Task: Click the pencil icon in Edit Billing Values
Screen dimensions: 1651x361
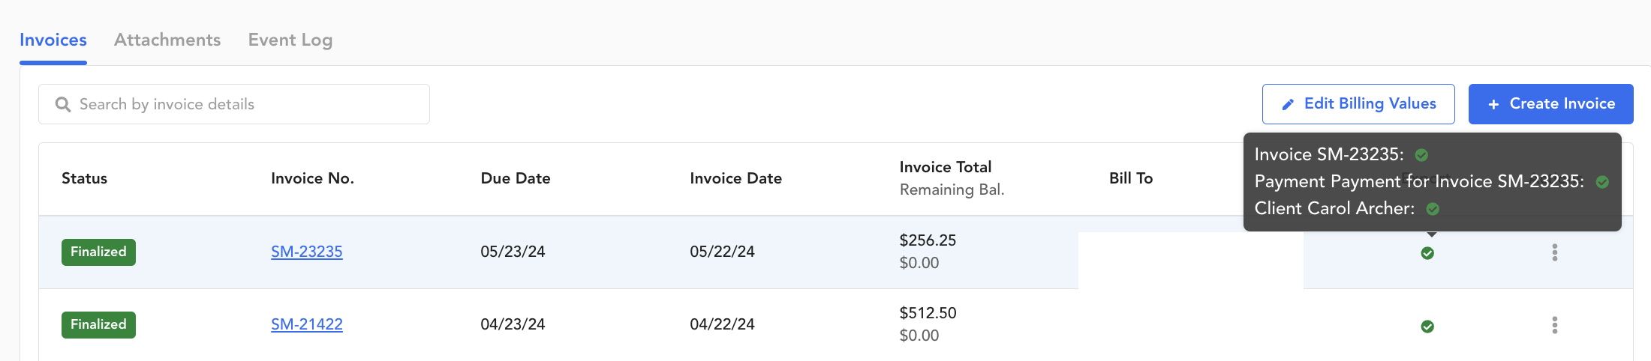Action: point(1288,105)
